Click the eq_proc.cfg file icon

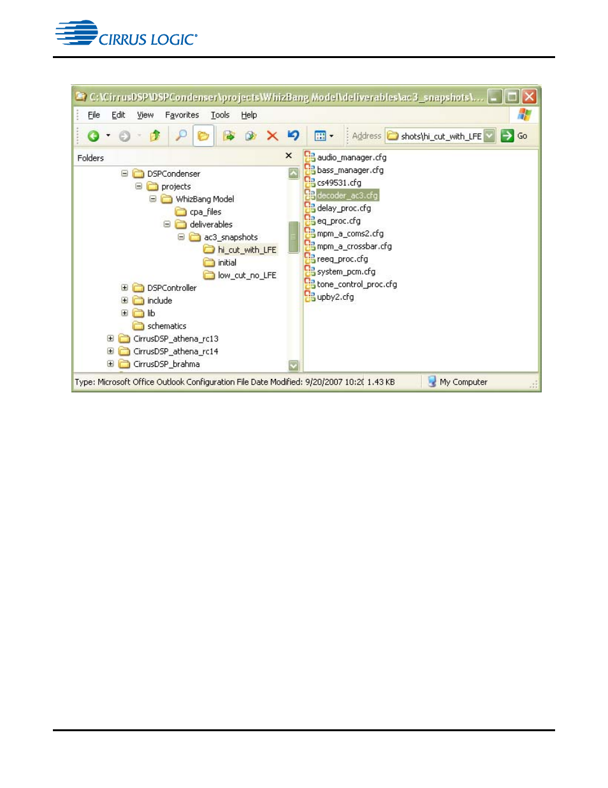[x=310, y=221]
